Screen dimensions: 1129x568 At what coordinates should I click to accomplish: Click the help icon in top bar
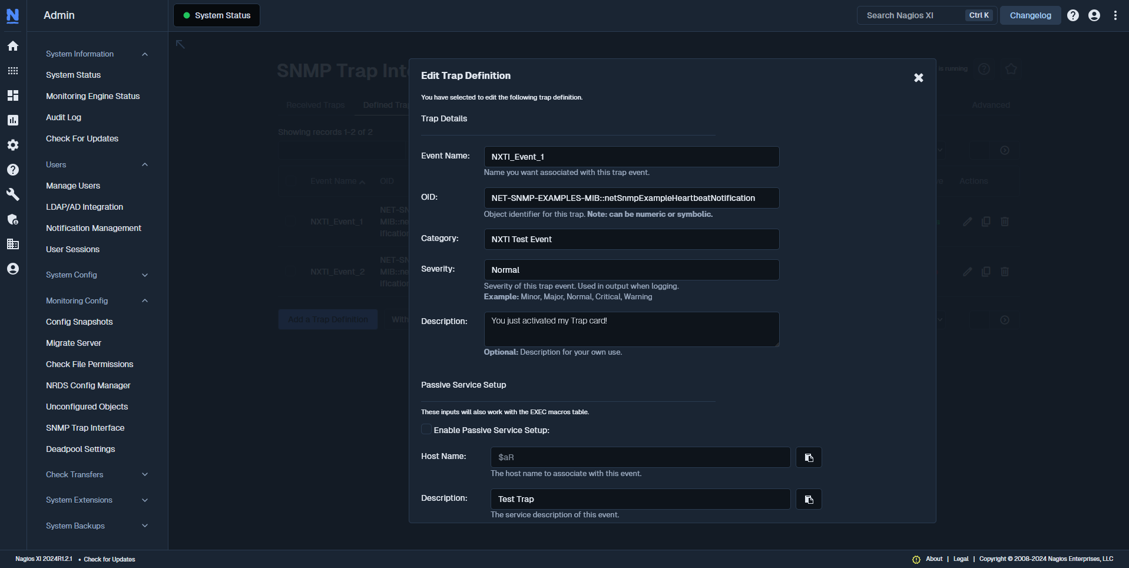click(1073, 15)
